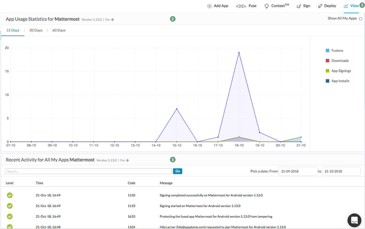This screenshot has height=229, width=365.
Task: Open the Add App menu item
Action: pos(218,6)
